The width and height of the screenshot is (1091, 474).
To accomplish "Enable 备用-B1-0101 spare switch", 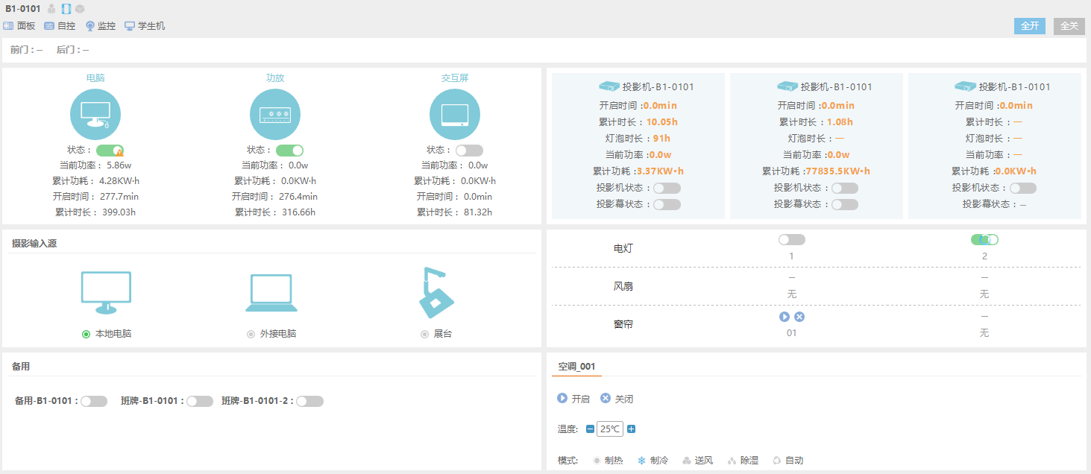I will pyautogui.click(x=94, y=402).
